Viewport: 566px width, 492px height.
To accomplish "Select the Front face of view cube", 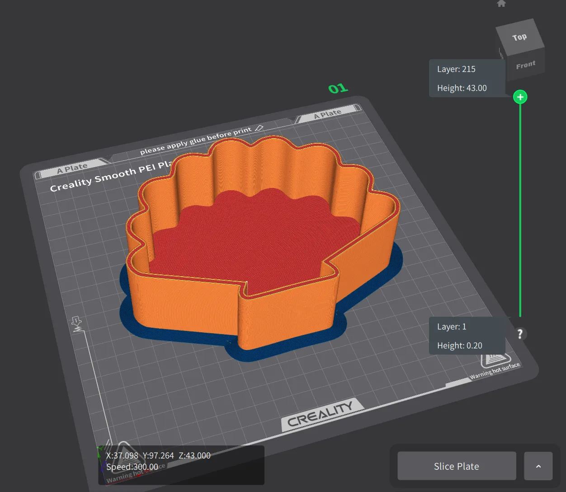I will (x=525, y=66).
